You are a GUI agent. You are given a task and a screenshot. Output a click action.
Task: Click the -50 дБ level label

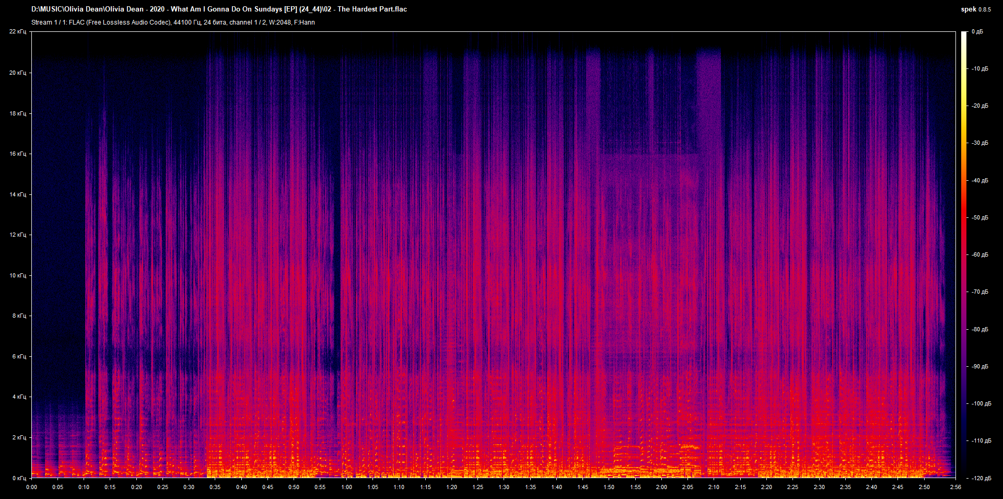(979, 218)
